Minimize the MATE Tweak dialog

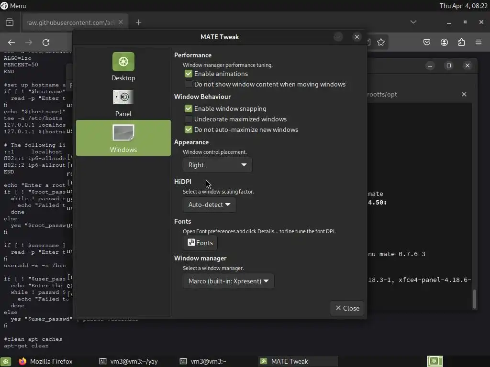click(x=338, y=37)
